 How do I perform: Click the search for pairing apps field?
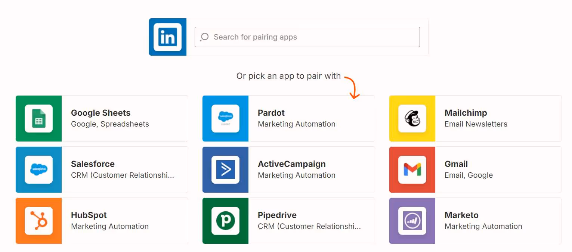(307, 37)
